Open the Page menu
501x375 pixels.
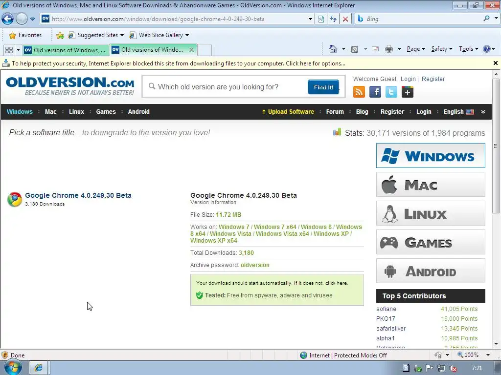pyautogui.click(x=416, y=49)
